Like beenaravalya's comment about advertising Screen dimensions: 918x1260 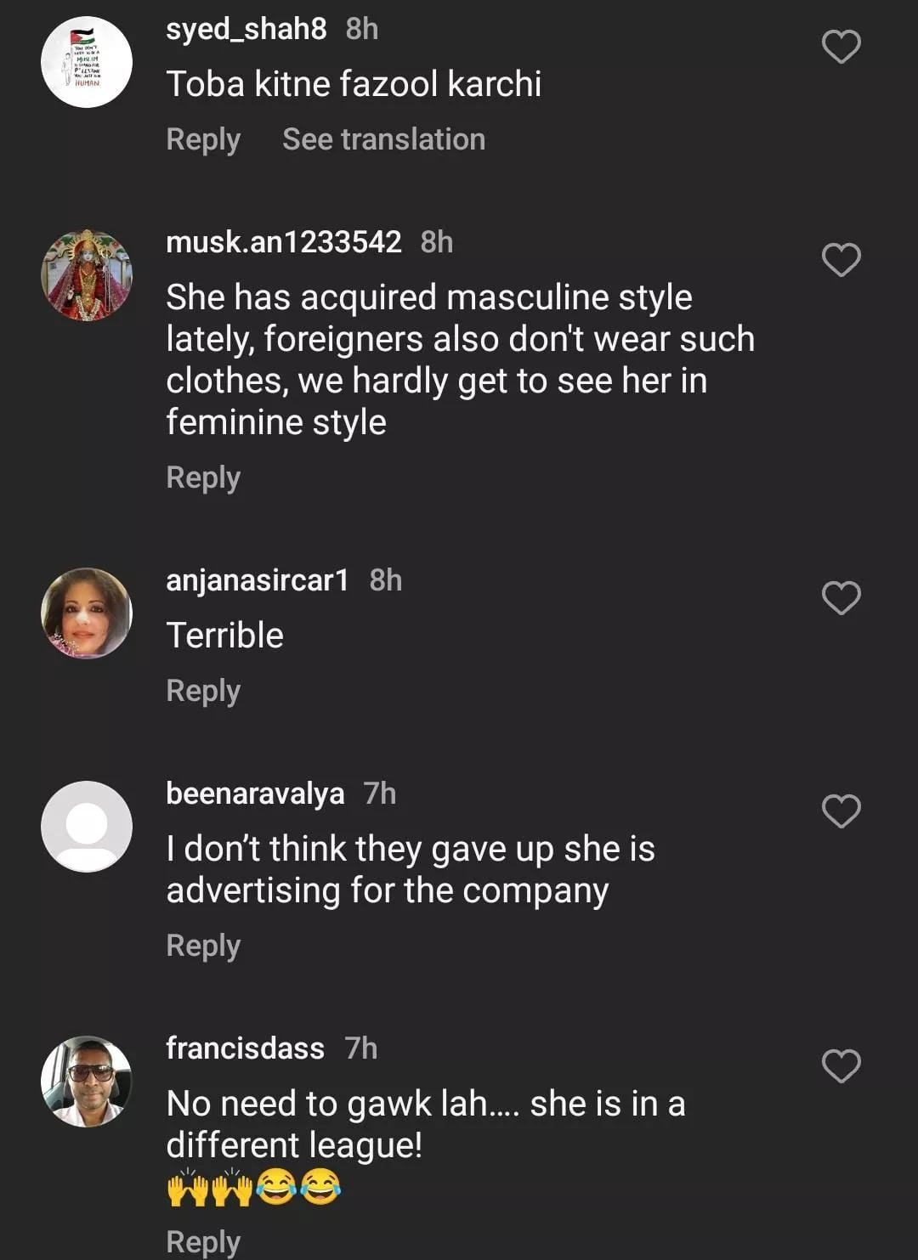(x=841, y=811)
